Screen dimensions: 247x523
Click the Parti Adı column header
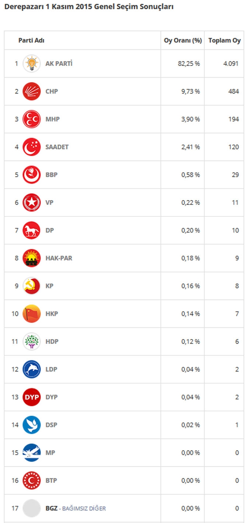click(31, 40)
